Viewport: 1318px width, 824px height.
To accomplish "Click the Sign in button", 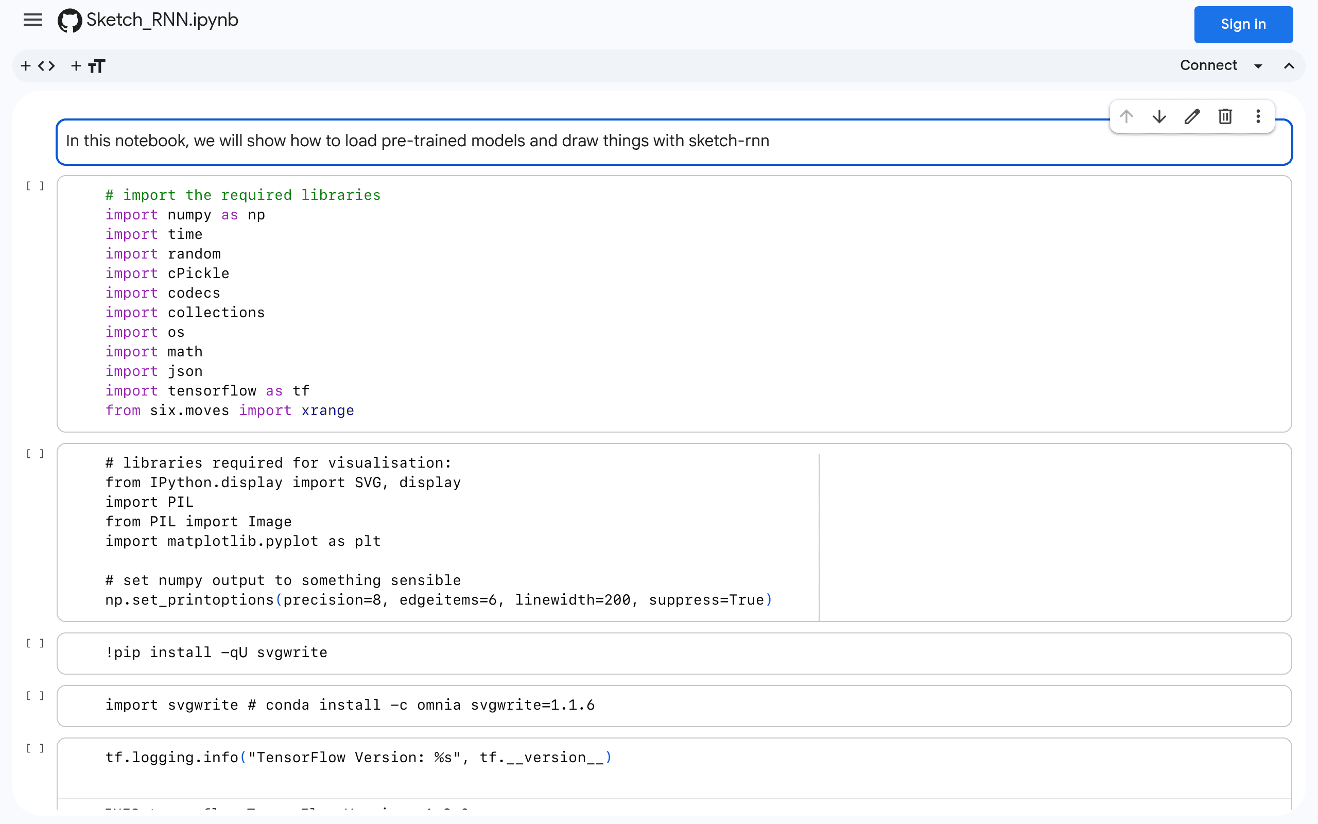I will (1243, 25).
